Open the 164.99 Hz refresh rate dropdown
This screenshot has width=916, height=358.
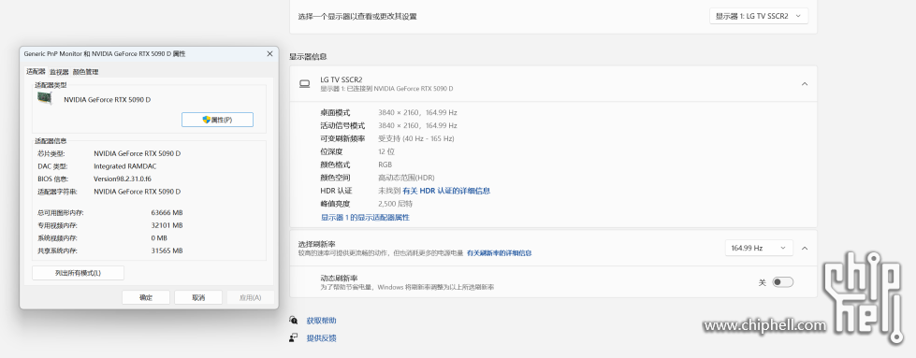click(759, 248)
